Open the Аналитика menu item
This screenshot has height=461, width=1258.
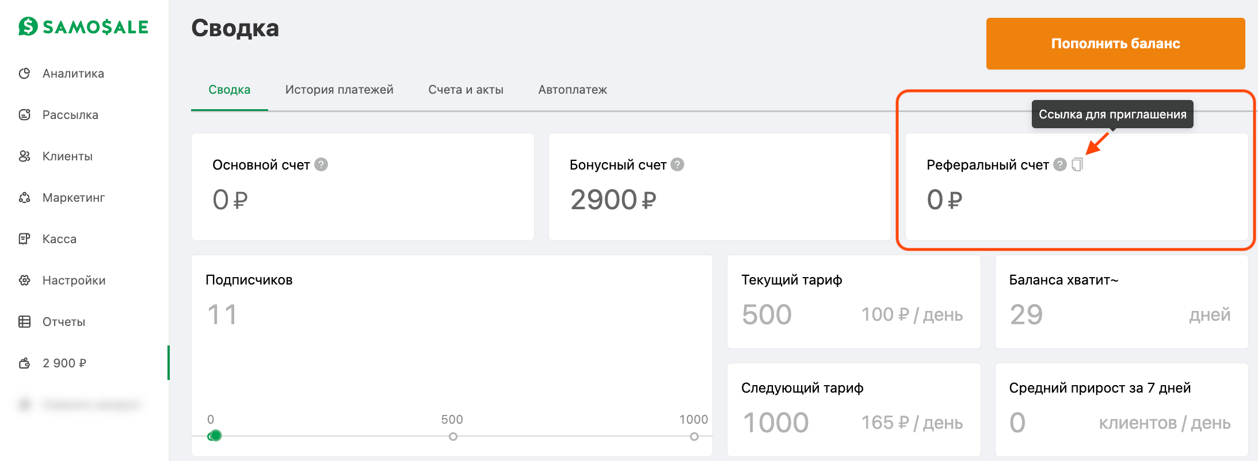[73, 74]
